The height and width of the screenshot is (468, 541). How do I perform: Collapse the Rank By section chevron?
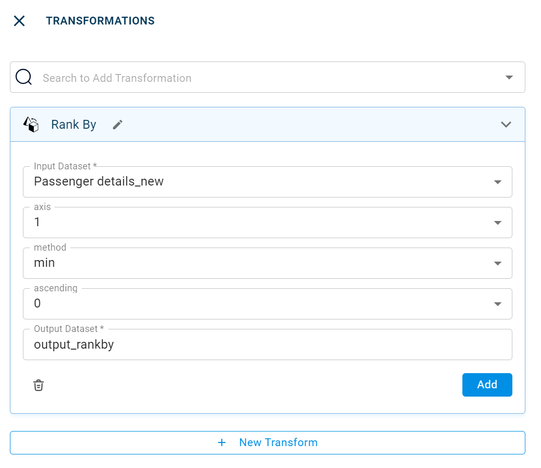[506, 125]
